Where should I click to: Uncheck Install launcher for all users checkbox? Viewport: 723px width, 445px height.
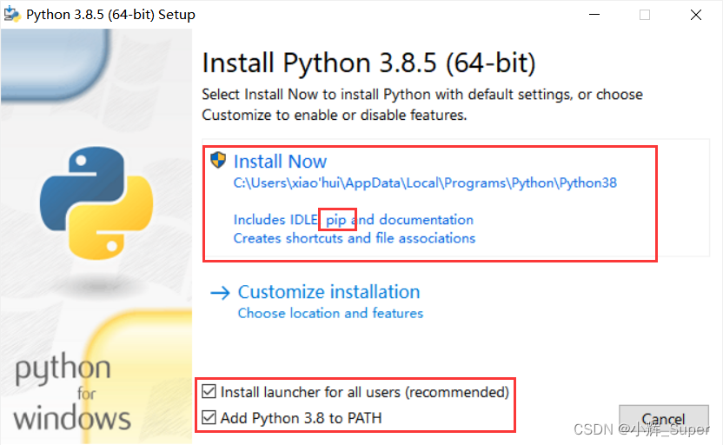click(209, 391)
